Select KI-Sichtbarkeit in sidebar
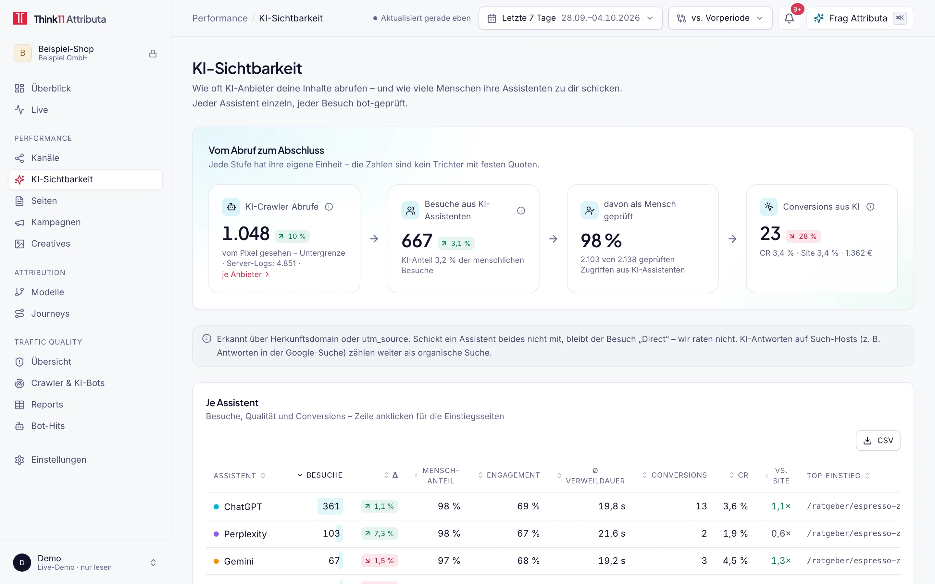 pyautogui.click(x=85, y=180)
